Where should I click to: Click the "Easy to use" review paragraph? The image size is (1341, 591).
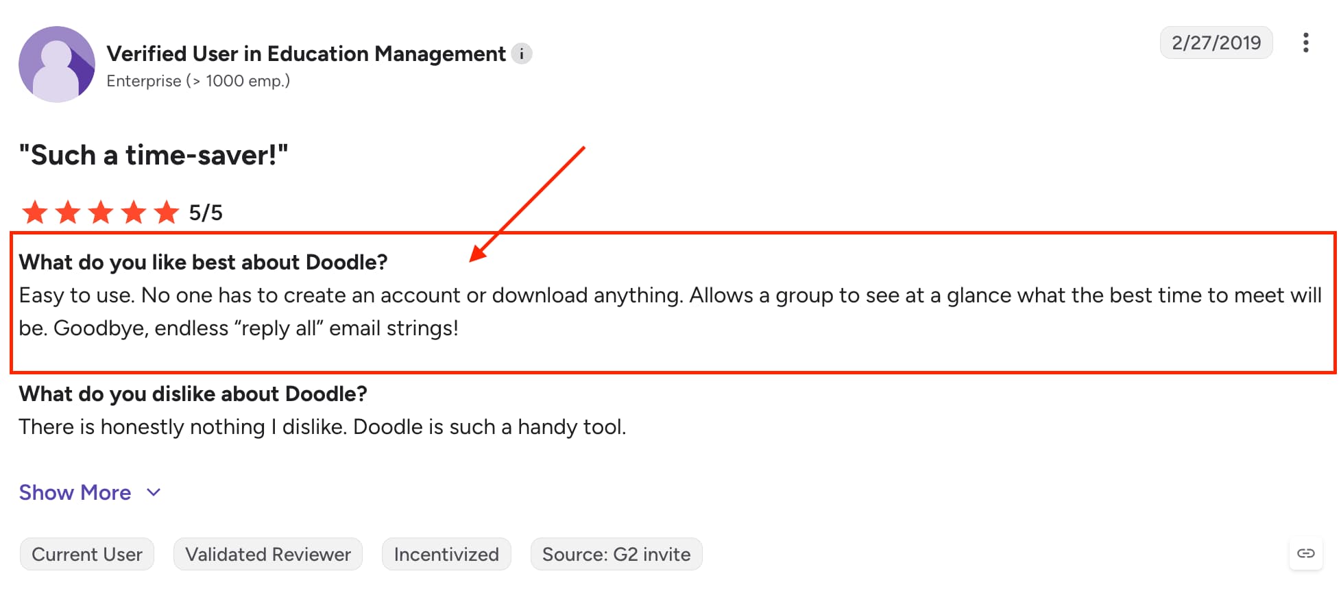pos(670,311)
